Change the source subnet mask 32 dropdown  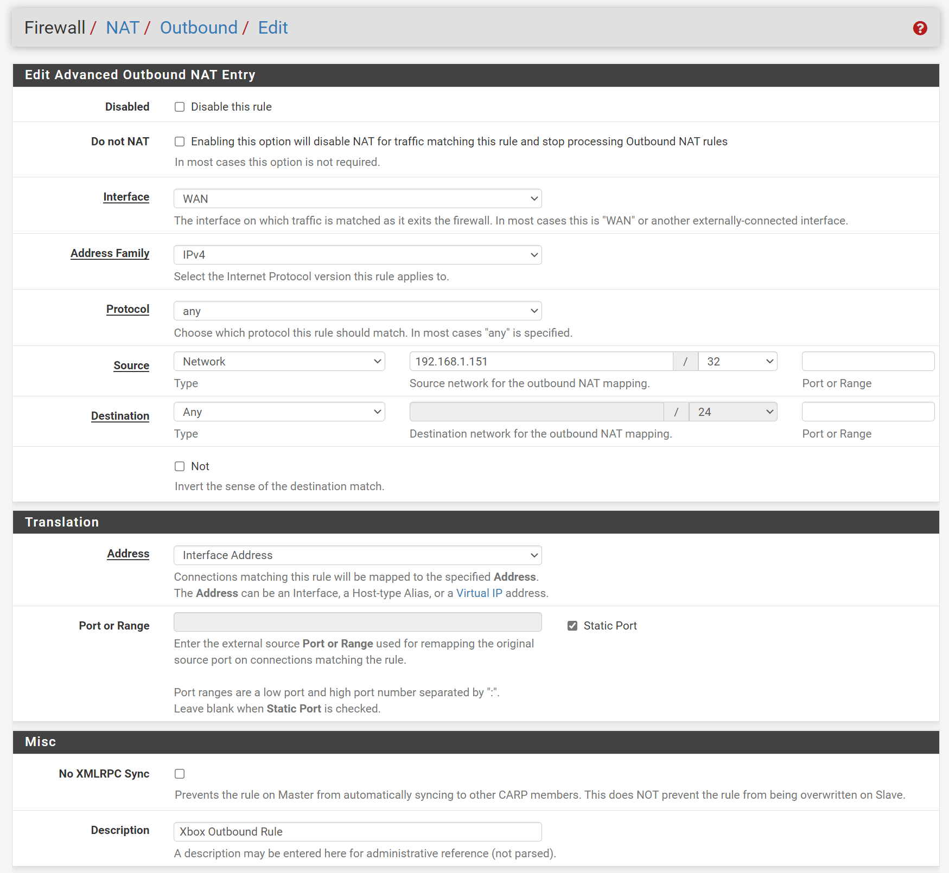coord(737,362)
